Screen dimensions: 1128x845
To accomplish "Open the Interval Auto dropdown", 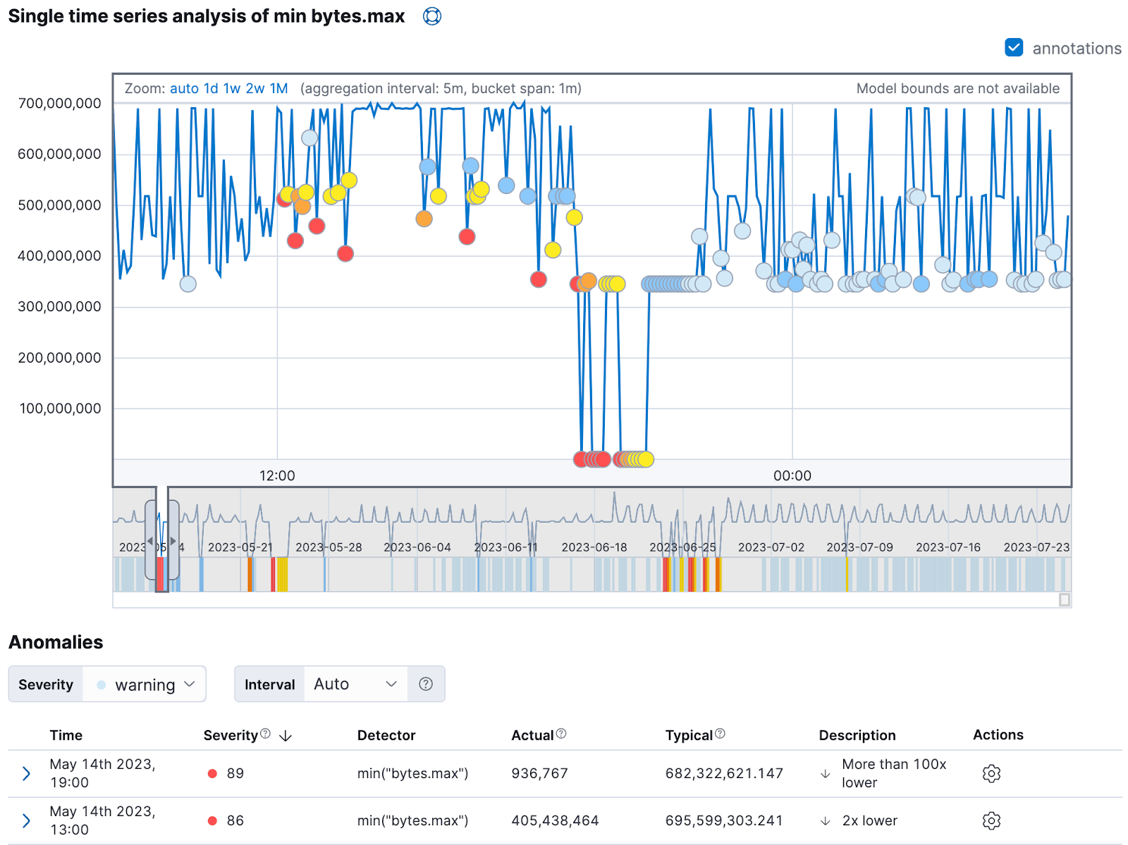I will click(355, 684).
